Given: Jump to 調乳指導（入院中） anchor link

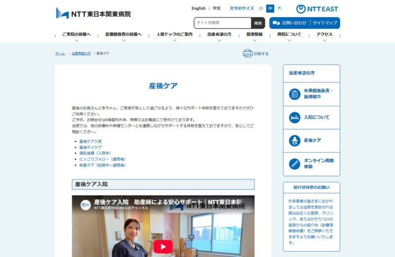Looking at the screenshot, I should coord(95,153).
